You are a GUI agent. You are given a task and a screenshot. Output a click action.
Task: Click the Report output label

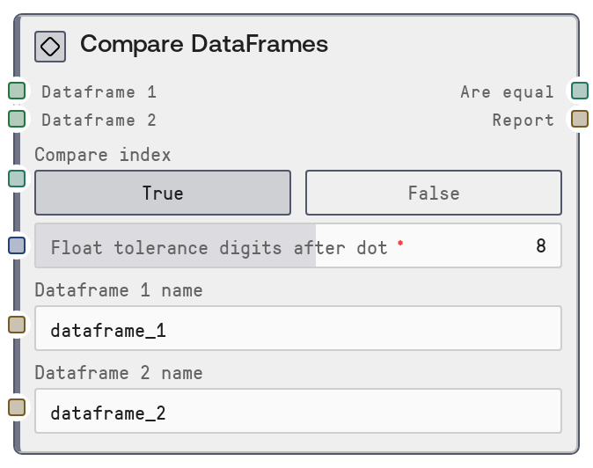(523, 120)
